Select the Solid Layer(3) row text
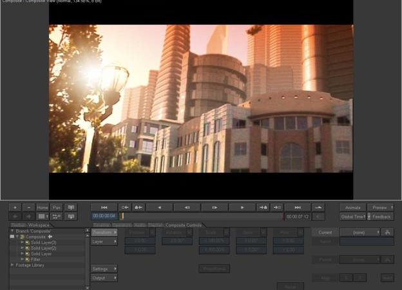The height and width of the screenshot is (290, 402). click(x=44, y=242)
